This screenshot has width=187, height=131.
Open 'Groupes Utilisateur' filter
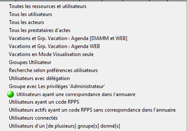click(x=30, y=62)
